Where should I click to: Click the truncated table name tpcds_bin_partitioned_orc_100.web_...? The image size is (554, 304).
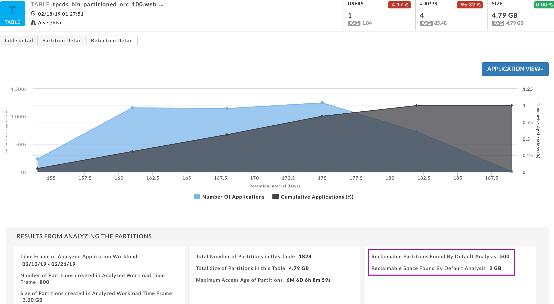(108, 5)
